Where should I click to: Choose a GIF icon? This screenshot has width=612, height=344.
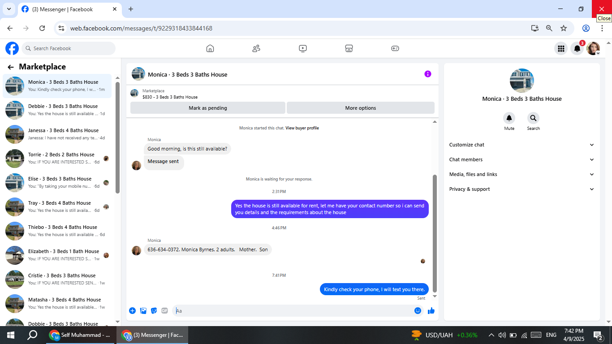(x=164, y=310)
